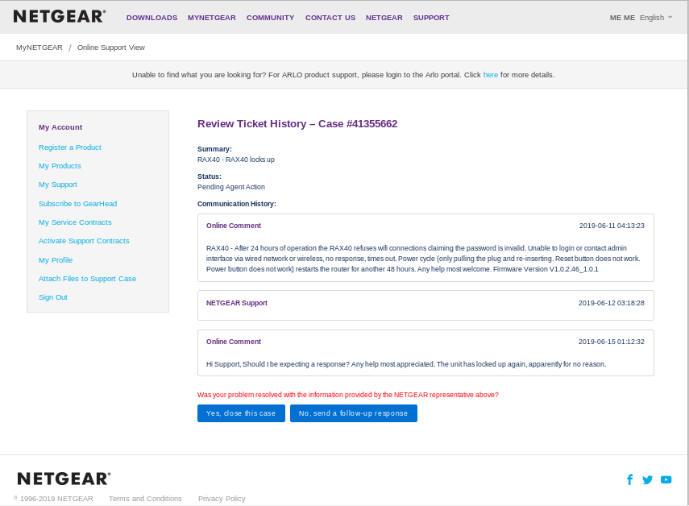Screen dimensions: 689x506
Task: Open Attach Files to Support Case
Action: [88, 279]
